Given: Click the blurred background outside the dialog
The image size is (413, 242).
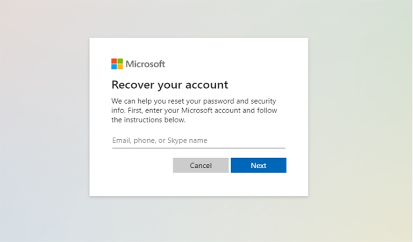Looking at the screenshot, I should tap(45, 121).
